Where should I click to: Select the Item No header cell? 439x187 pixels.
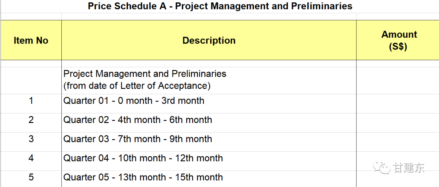tap(31, 40)
